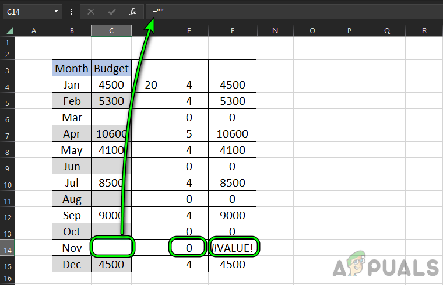Click the empty Nov budget cell C14

pyautogui.click(x=111, y=248)
